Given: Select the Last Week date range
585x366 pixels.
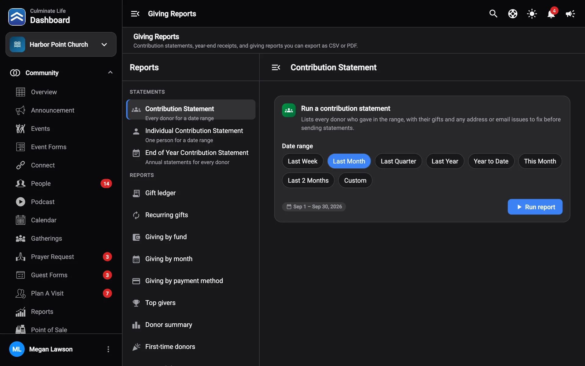Looking at the screenshot, I should (303, 161).
